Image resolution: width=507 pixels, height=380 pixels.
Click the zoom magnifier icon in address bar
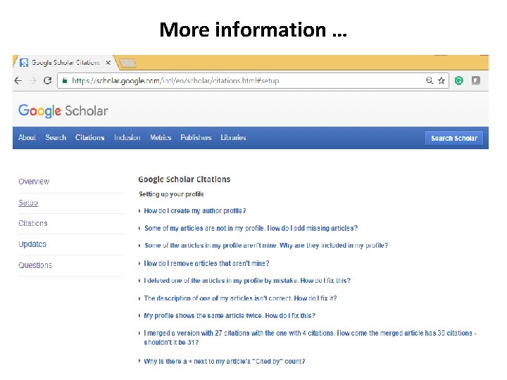point(430,80)
